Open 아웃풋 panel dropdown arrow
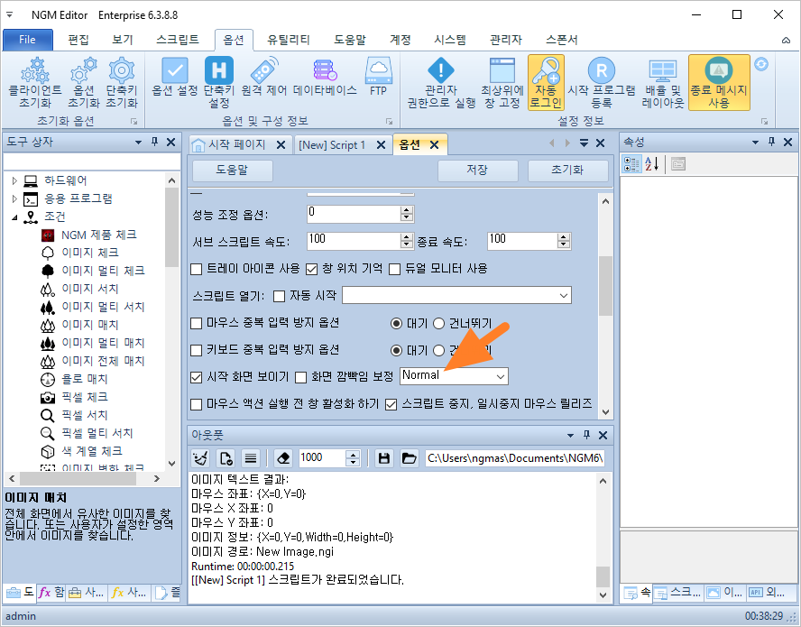Image resolution: width=801 pixels, height=627 pixels. pyautogui.click(x=571, y=436)
